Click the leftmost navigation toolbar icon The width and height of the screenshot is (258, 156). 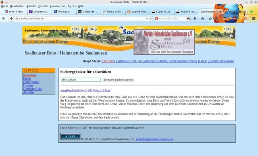pyautogui.click(x=4, y=19)
